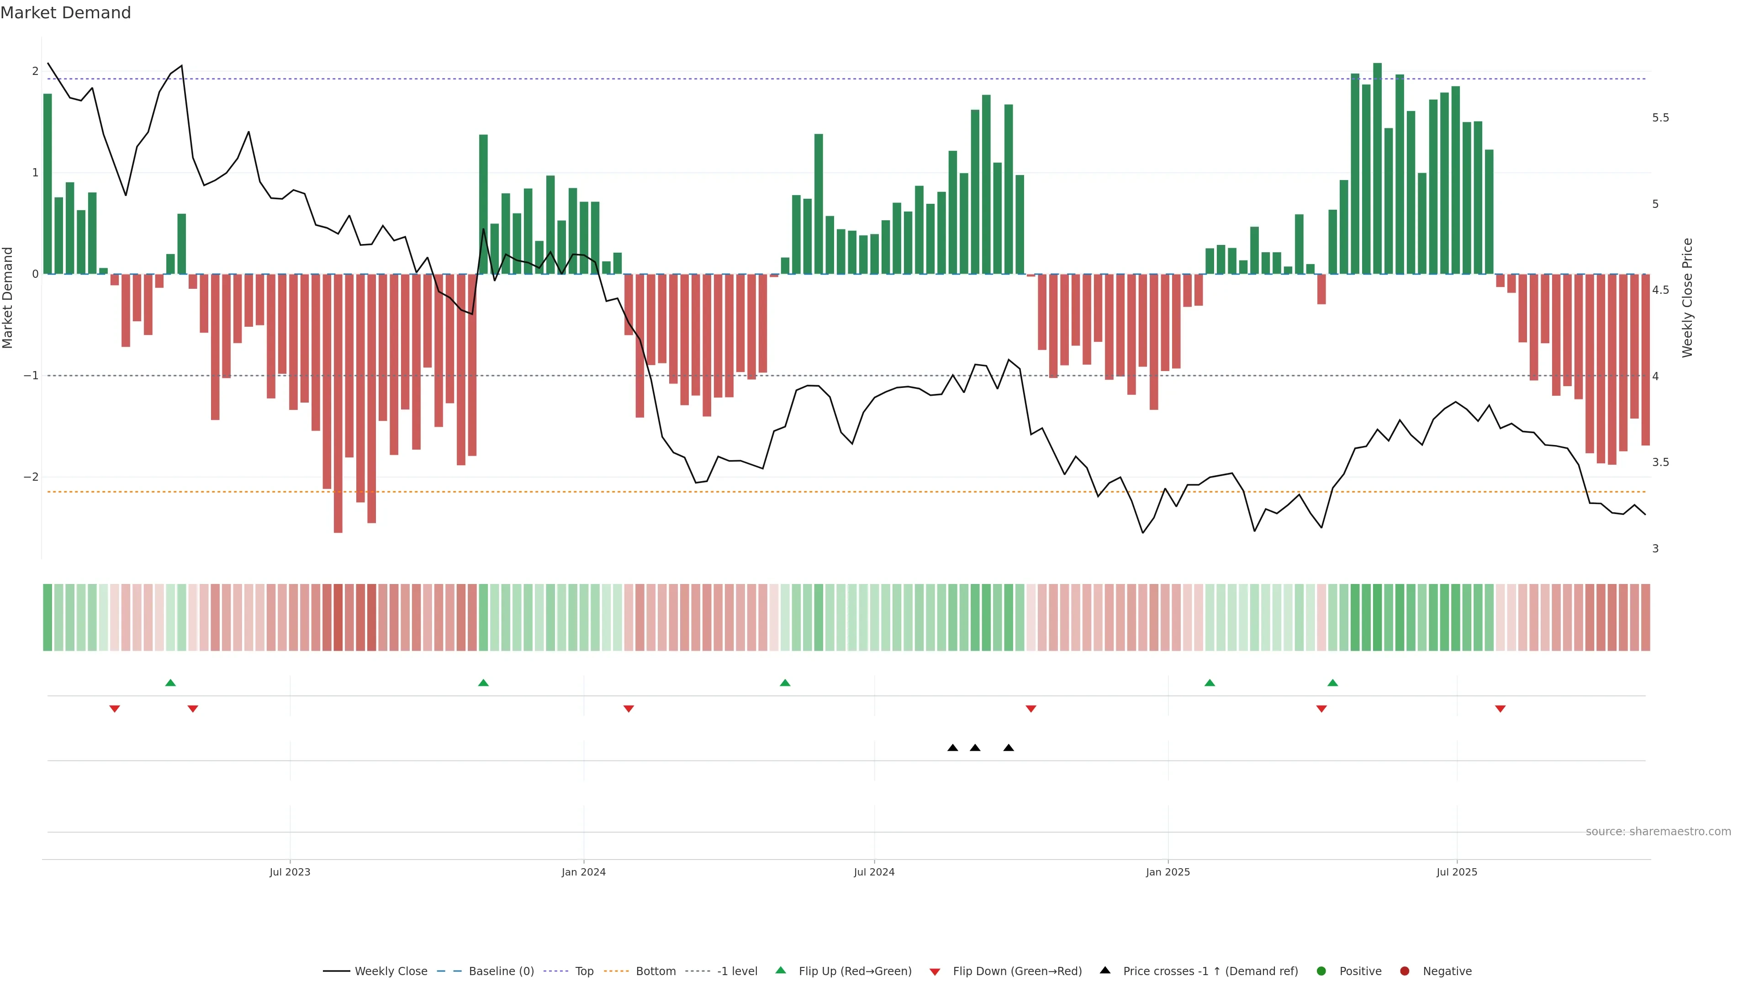1754x987 pixels.
Task: Click the red flip-down marker after Jan 2024
Action: [629, 709]
